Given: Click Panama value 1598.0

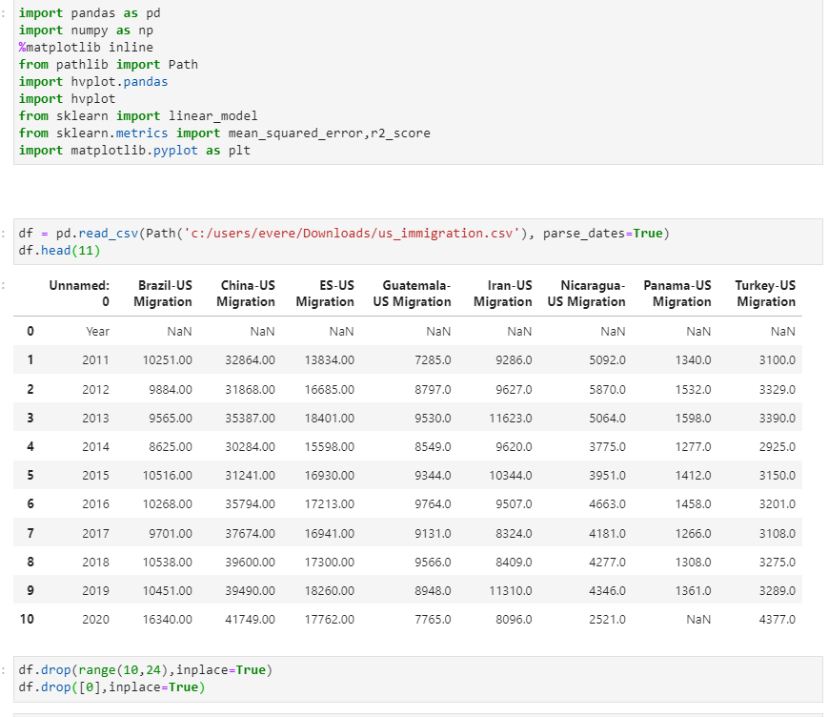Looking at the screenshot, I should (x=694, y=418).
